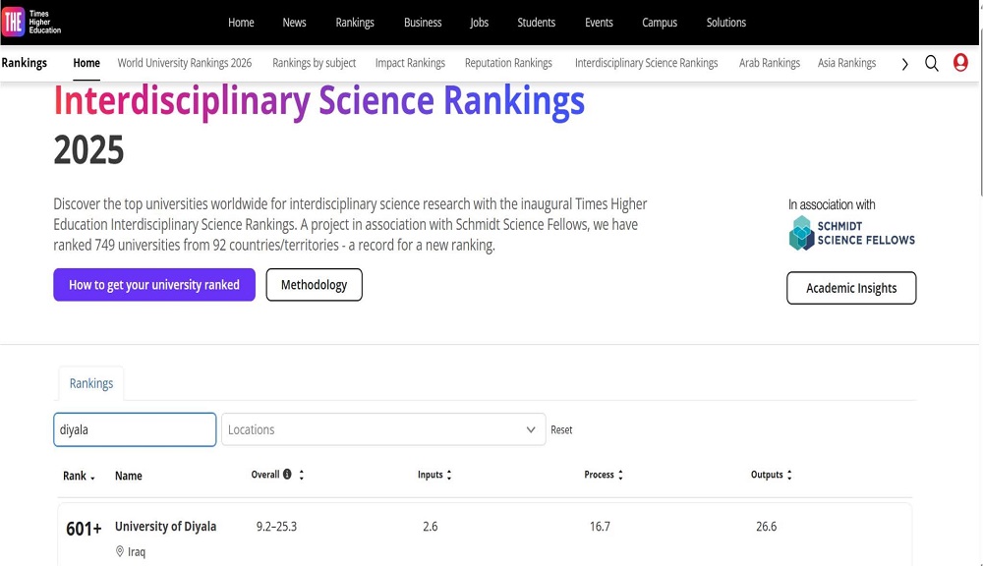
Task: Sort by Outputs column arrows
Action: tap(789, 475)
